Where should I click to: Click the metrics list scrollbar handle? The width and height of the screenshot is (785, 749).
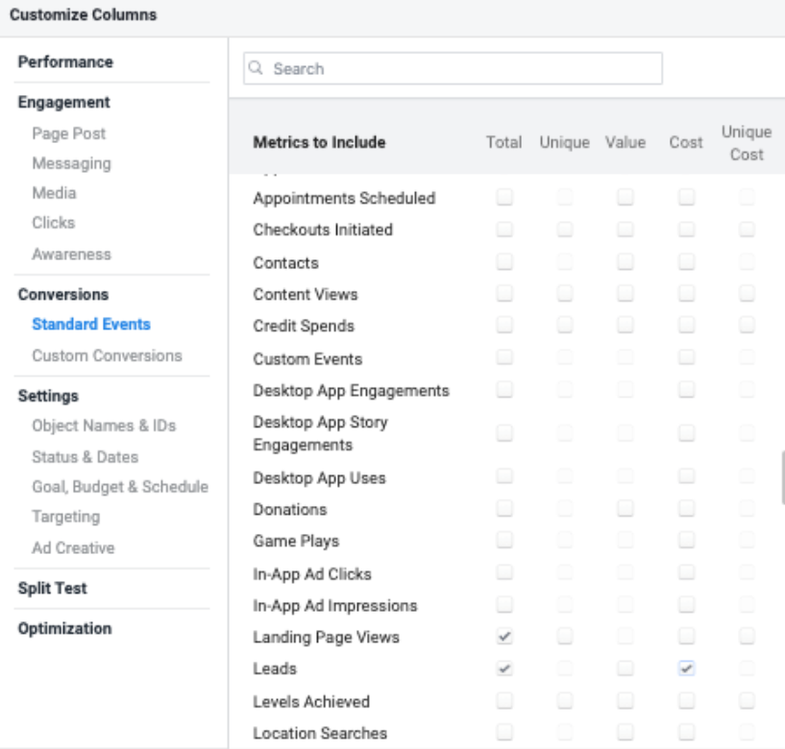tap(782, 478)
